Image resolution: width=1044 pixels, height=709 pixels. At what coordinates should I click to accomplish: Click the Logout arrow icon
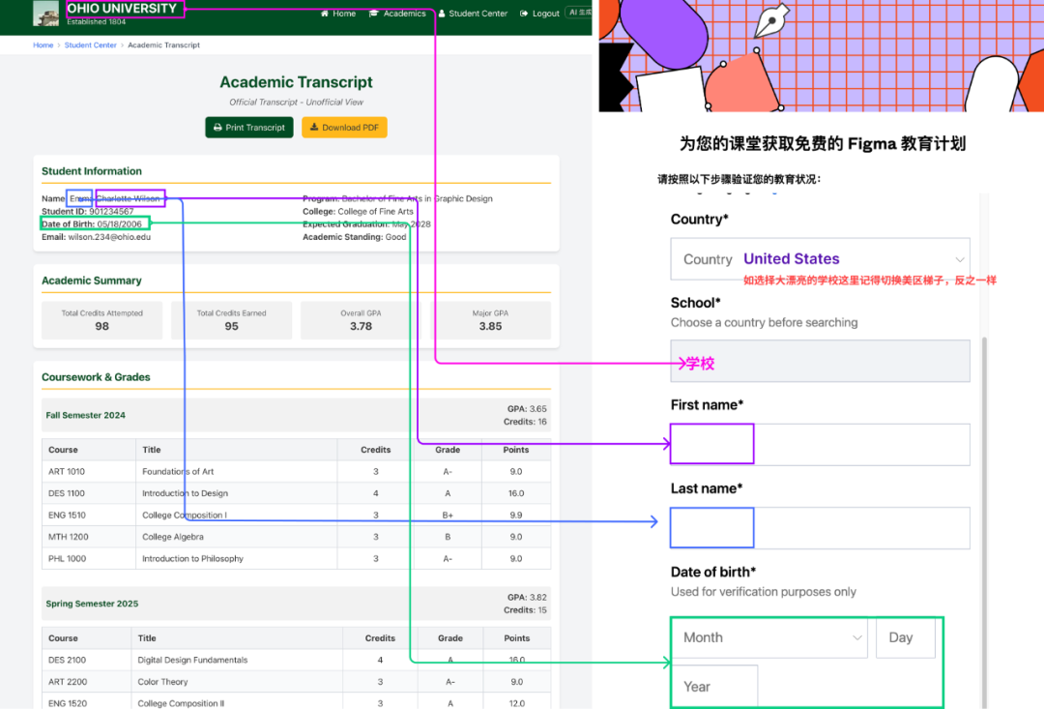point(524,14)
